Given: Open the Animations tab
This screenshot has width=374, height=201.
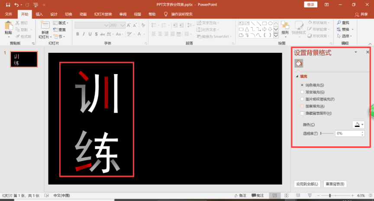Looking at the screenshot, I should pyautogui.click(x=83, y=14).
